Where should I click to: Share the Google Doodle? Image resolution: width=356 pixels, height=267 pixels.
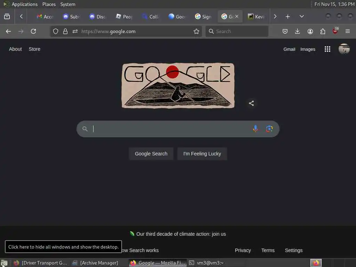click(251, 103)
